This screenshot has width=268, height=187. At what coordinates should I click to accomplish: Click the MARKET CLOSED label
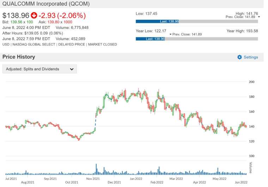[x=103, y=44]
